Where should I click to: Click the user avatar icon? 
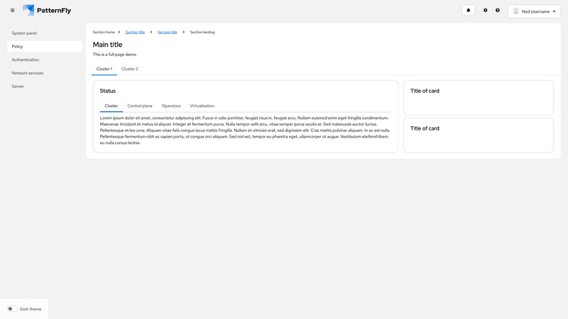(516, 11)
